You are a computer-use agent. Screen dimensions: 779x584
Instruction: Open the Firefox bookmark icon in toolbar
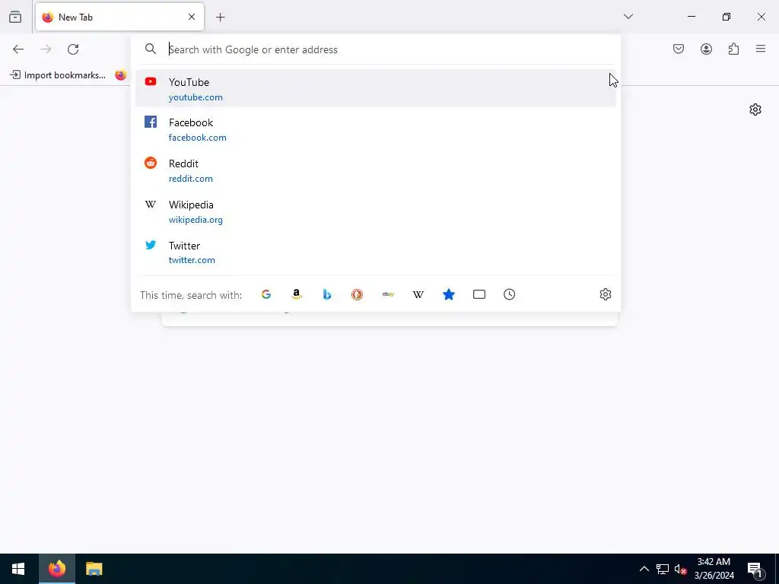tap(121, 75)
